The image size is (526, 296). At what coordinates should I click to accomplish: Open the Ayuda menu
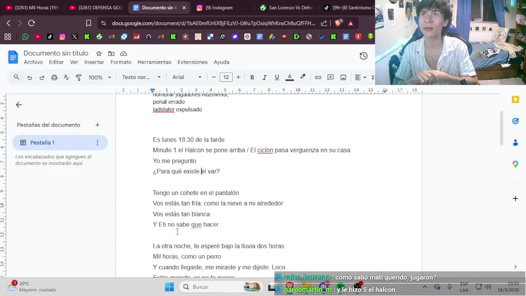click(x=221, y=62)
